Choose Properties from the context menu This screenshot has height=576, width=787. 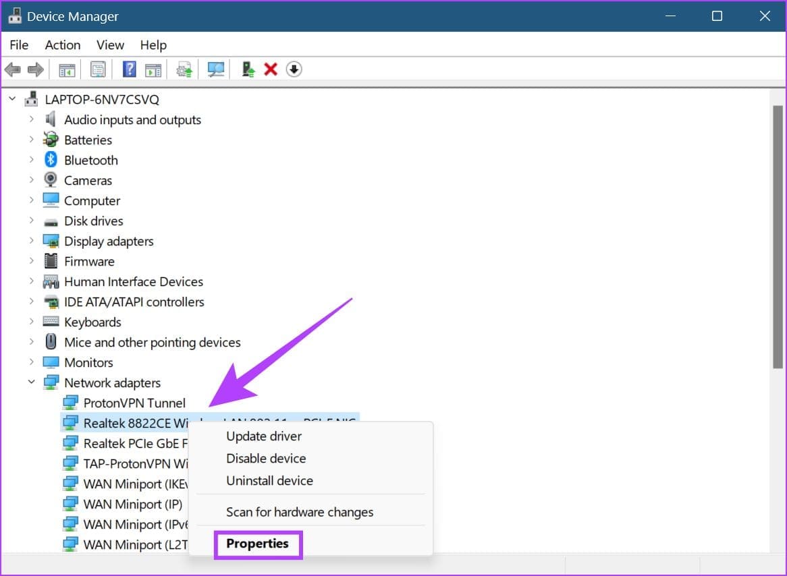pyautogui.click(x=257, y=544)
